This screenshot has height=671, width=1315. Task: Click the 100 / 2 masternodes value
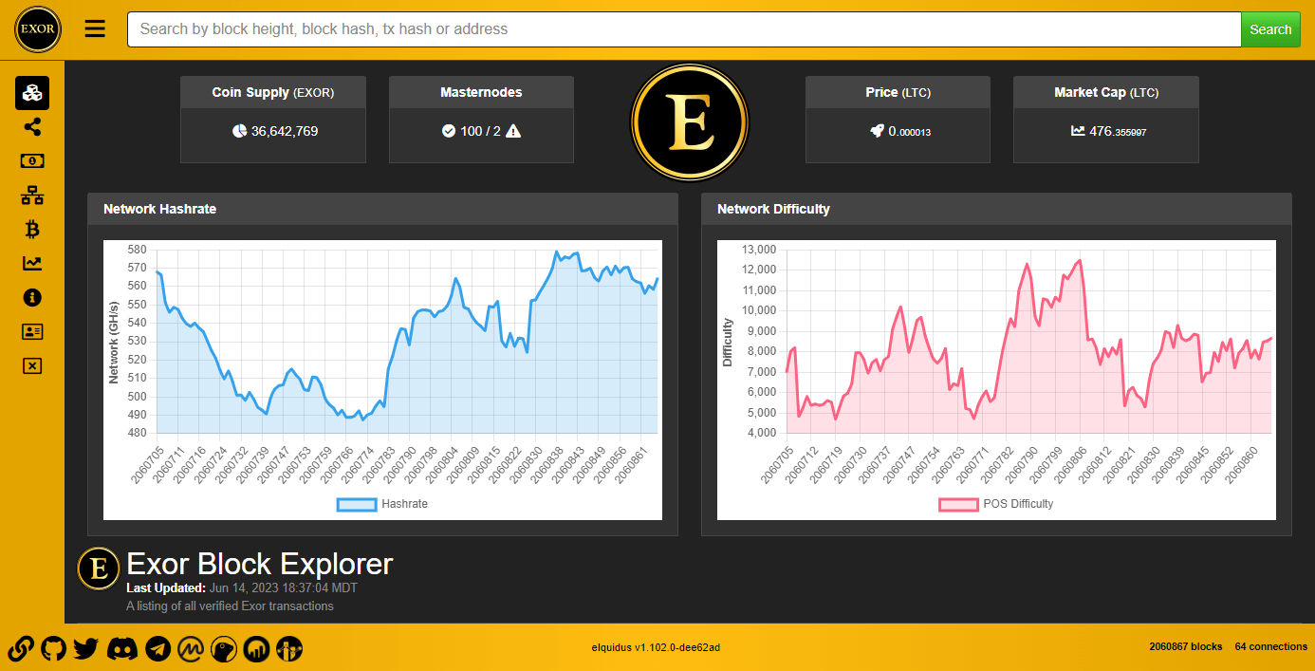(x=480, y=131)
